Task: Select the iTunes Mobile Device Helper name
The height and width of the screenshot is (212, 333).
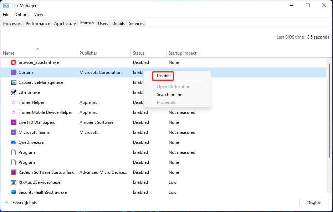Action: point(45,112)
